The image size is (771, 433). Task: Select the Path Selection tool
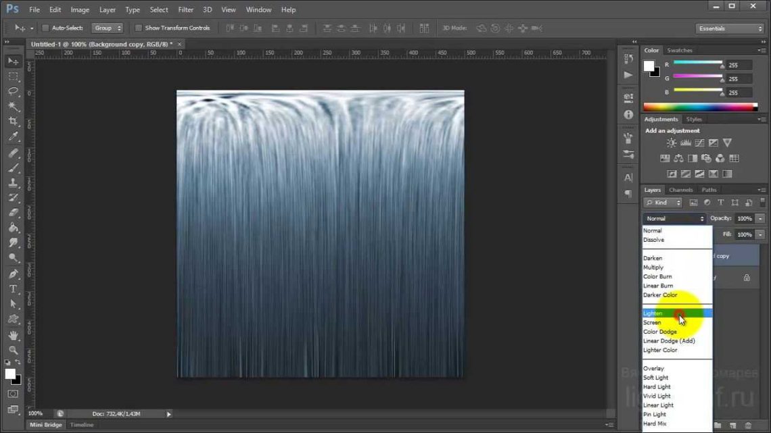tap(14, 304)
